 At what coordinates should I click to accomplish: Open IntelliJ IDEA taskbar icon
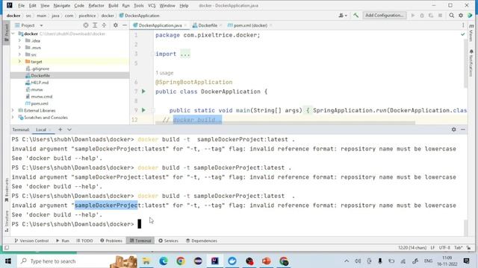[215, 261]
